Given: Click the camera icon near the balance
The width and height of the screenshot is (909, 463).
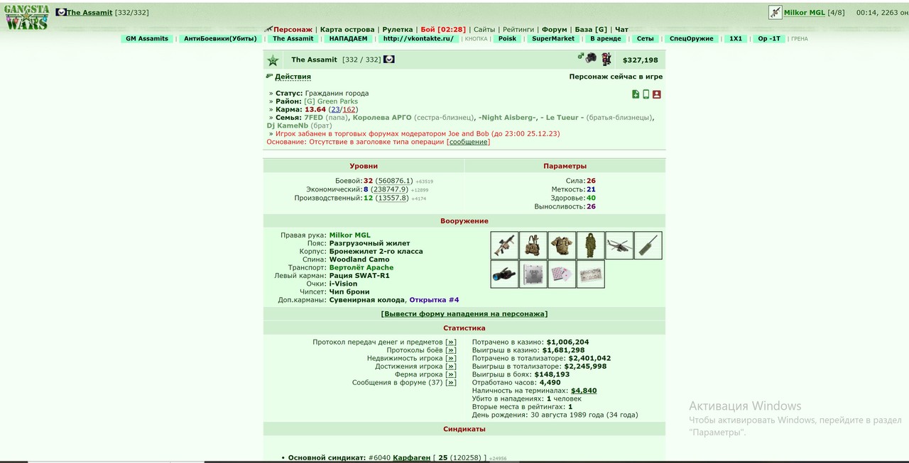Looking at the screenshot, I should click(591, 58).
